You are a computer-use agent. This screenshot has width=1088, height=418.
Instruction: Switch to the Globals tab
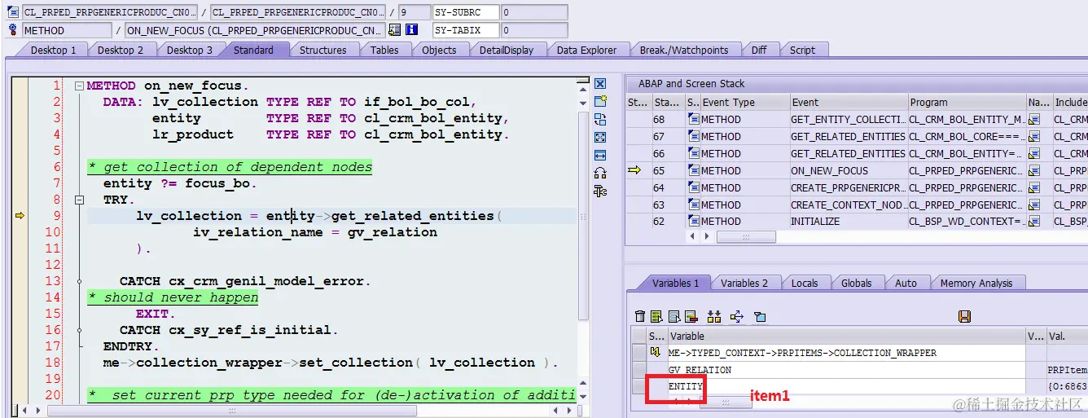(x=857, y=283)
